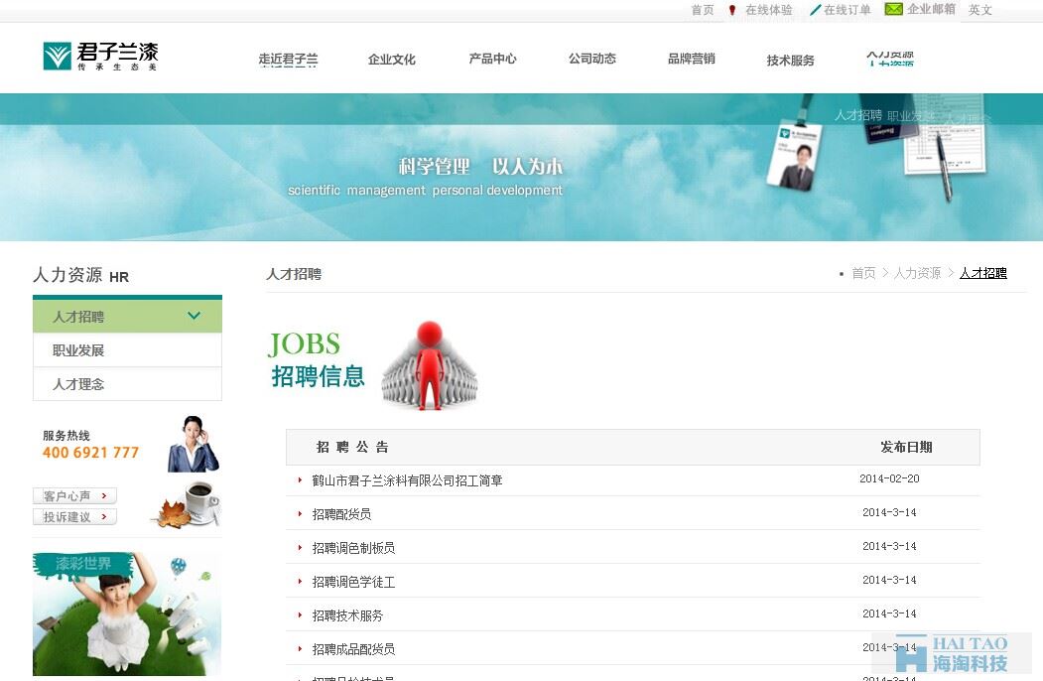Click 人力资源 in the breadcrumb trail

[x=917, y=273]
